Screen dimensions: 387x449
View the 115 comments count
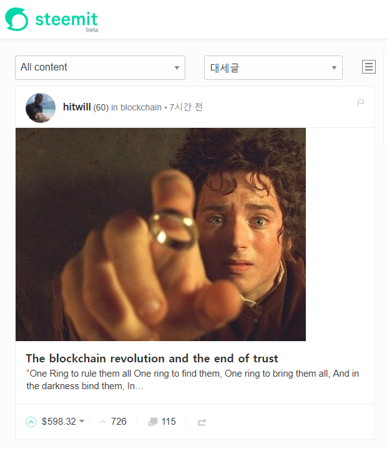coord(169,422)
